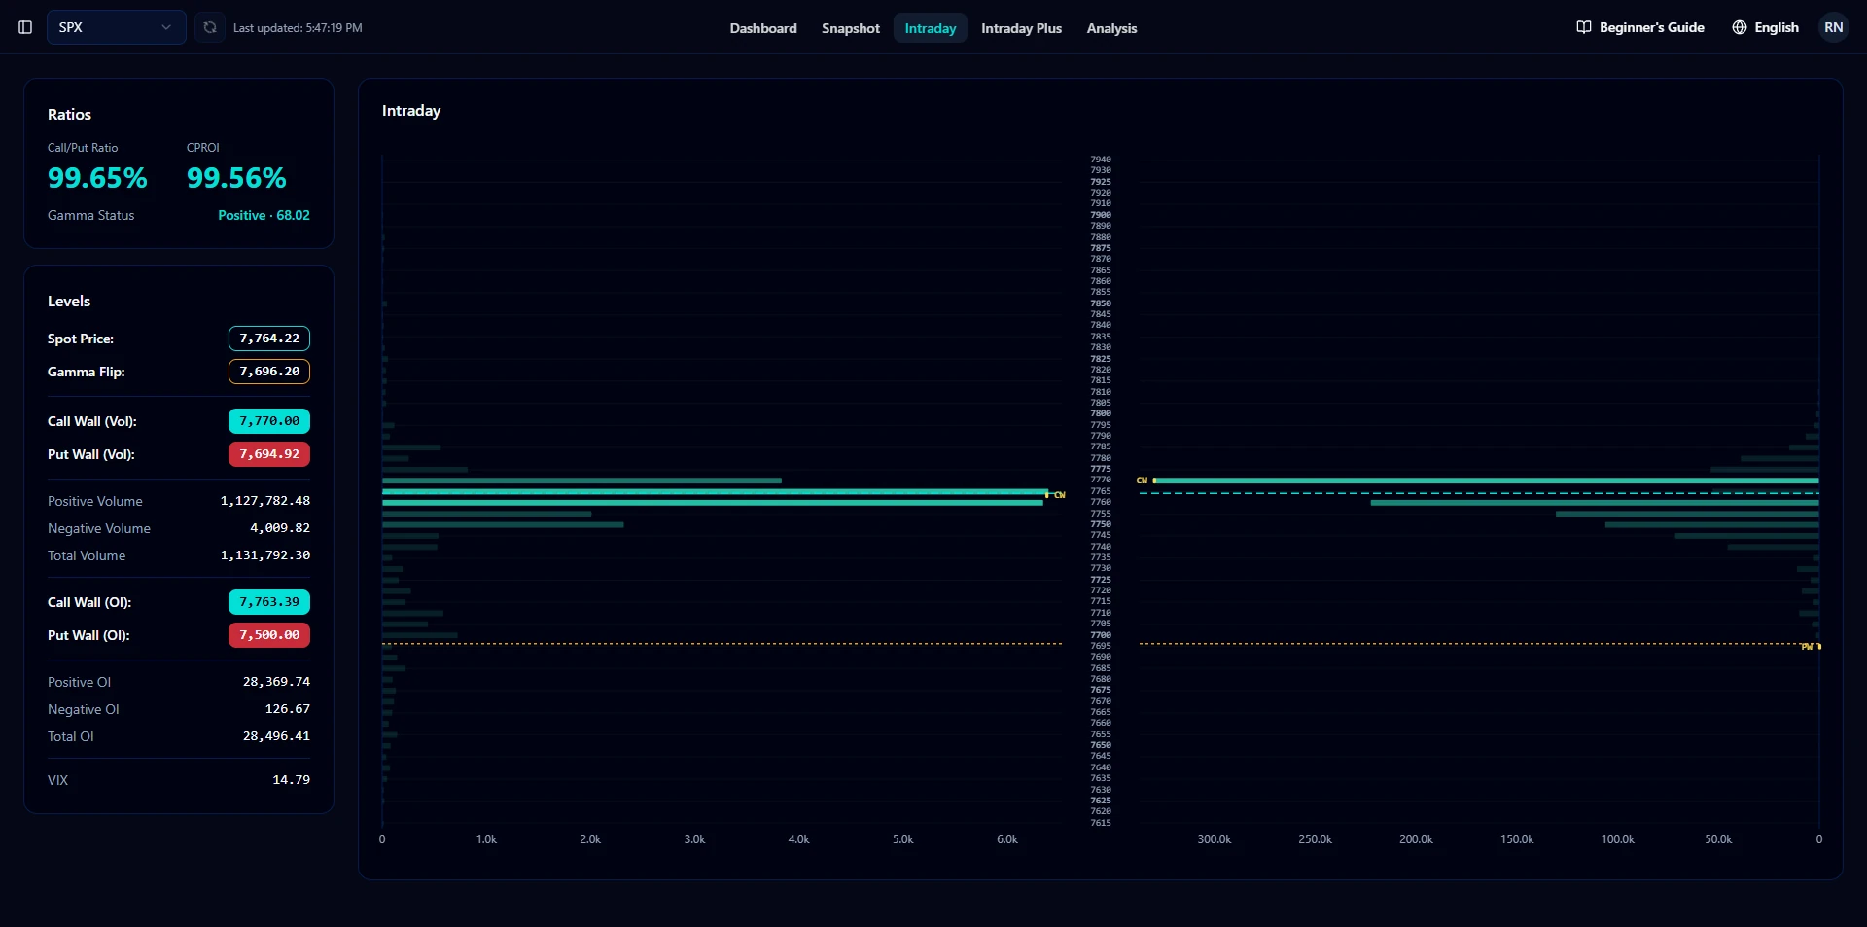Viewport: 1867px width, 927px height.
Task: Click the globe language icon
Action: [x=1740, y=27]
